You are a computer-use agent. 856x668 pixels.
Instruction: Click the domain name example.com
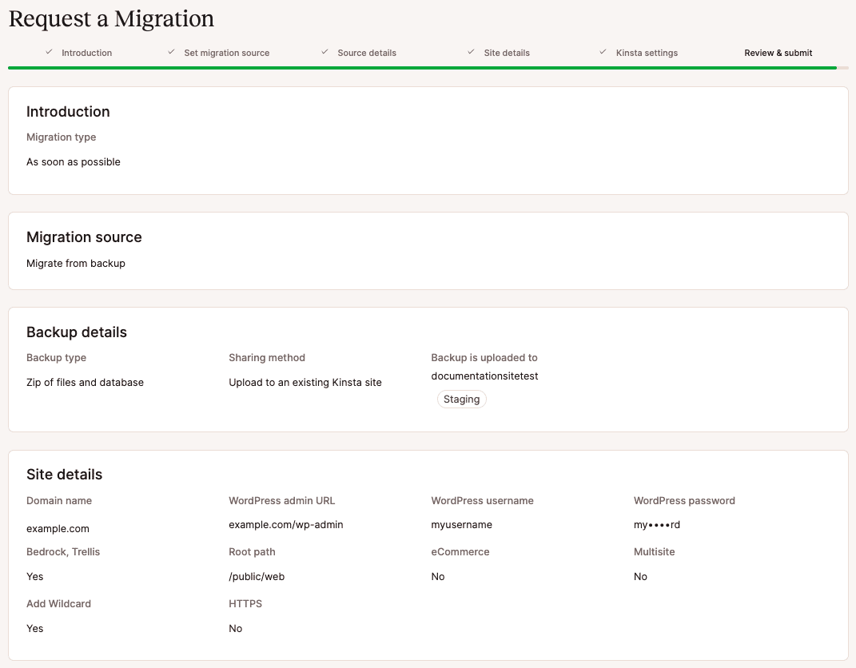pyautogui.click(x=58, y=528)
